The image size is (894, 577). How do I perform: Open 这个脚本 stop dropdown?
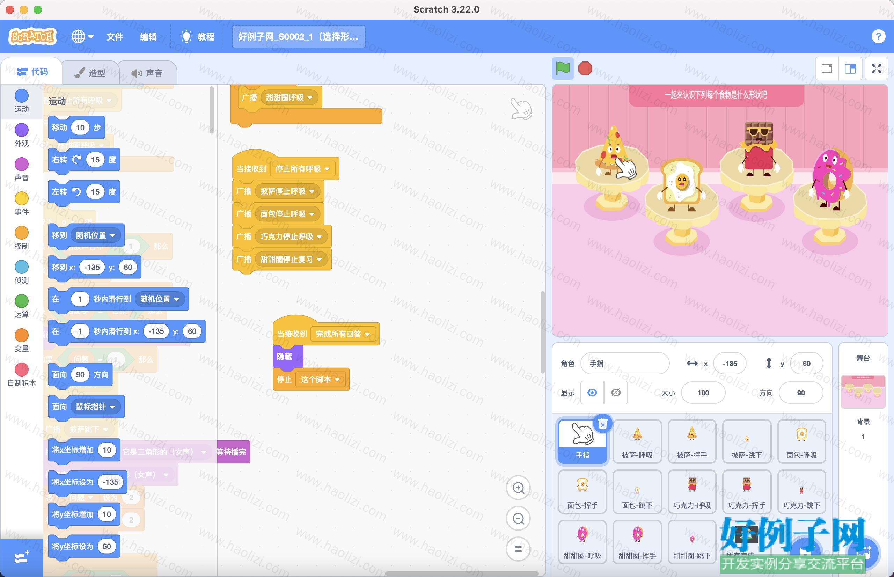click(320, 379)
